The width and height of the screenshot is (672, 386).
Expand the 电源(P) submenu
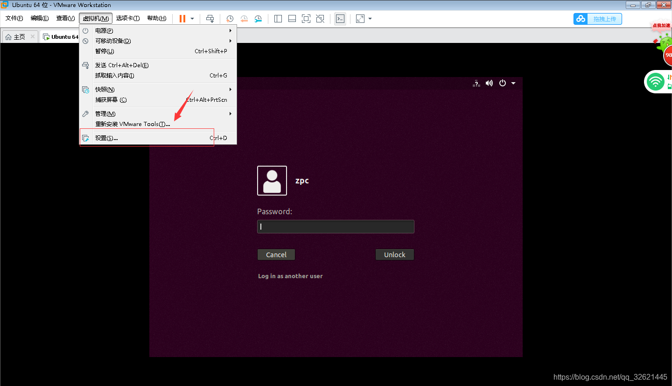coord(158,31)
